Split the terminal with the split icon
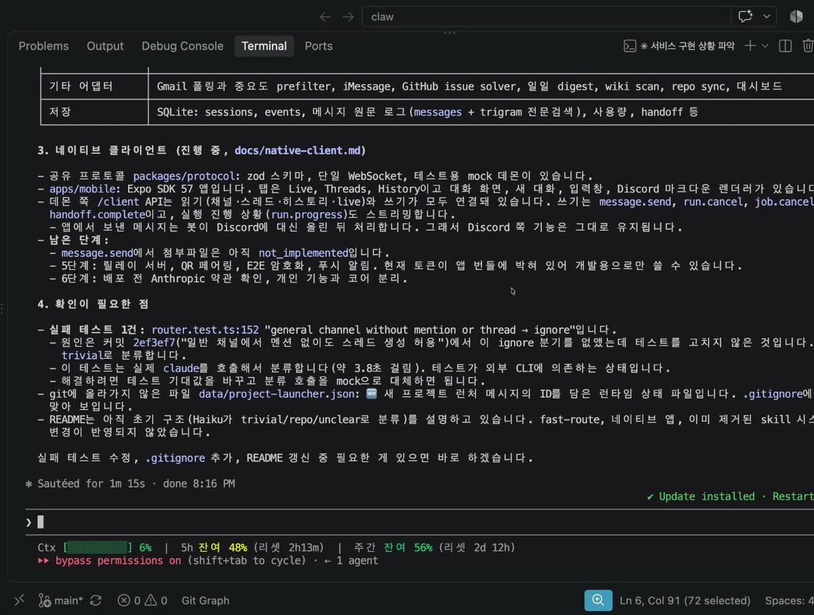 click(x=786, y=46)
